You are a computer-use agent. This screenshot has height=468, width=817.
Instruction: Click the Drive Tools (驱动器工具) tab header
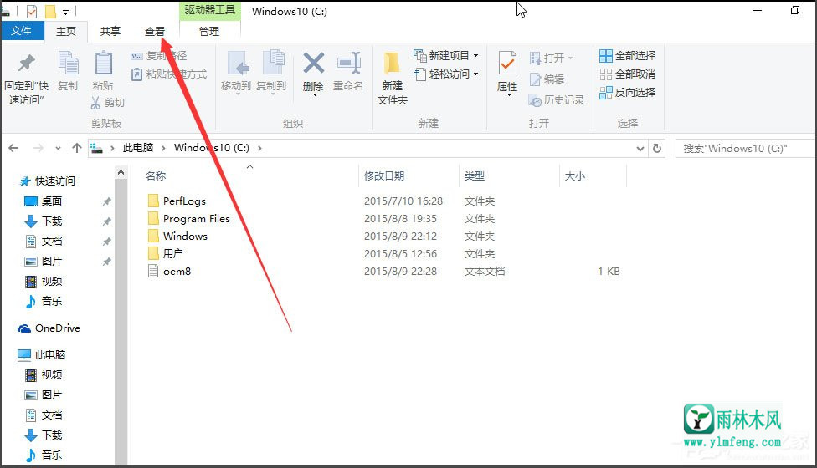(x=210, y=10)
